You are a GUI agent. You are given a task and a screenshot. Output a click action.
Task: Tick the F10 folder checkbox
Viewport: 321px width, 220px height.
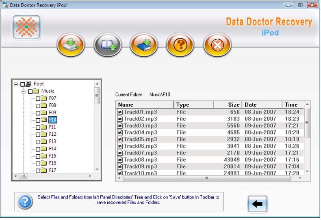pyautogui.click(x=38, y=120)
